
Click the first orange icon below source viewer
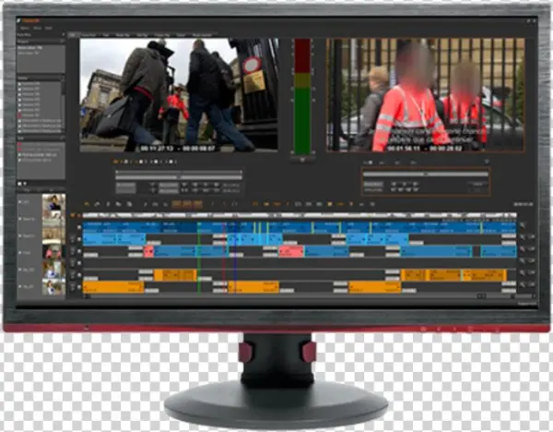pos(115,162)
